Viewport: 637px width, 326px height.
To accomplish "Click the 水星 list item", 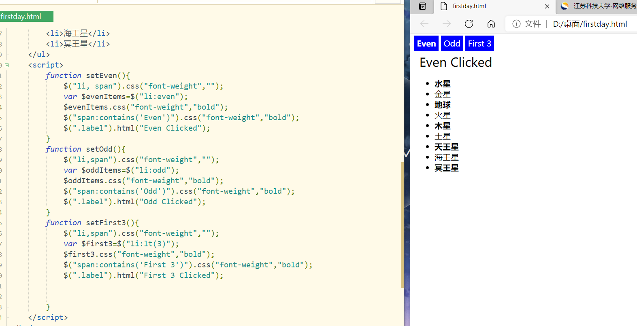I will [x=443, y=84].
